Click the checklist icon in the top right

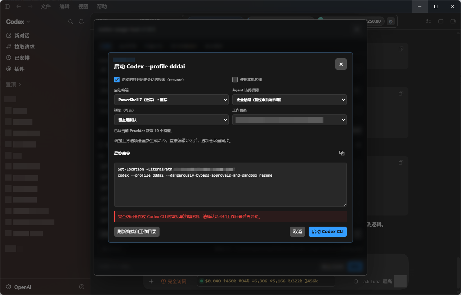pyautogui.click(x=429, y=21)
